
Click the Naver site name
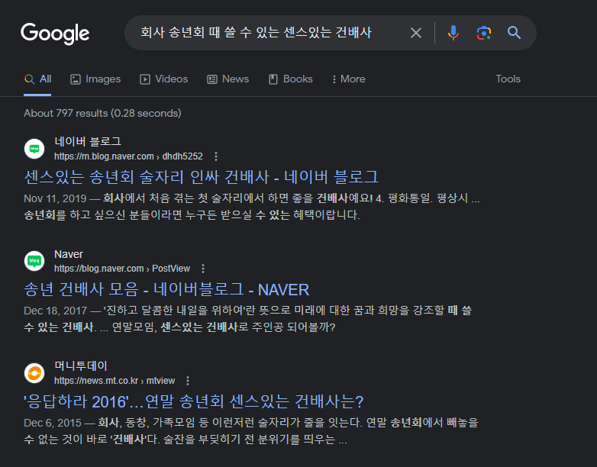coord(69,254)
